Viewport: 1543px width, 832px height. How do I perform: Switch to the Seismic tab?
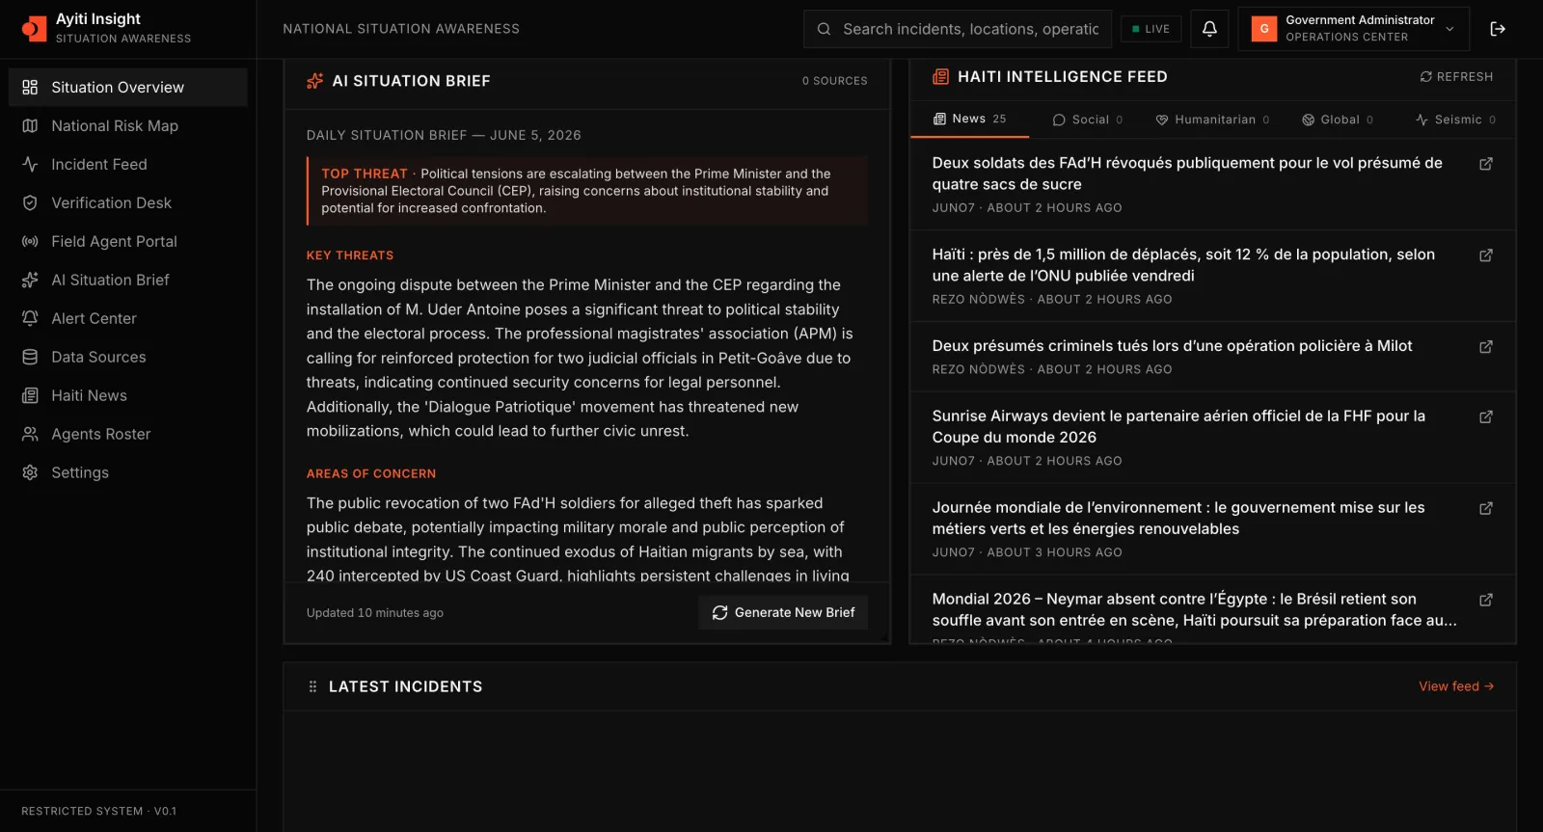point(1455,120)
